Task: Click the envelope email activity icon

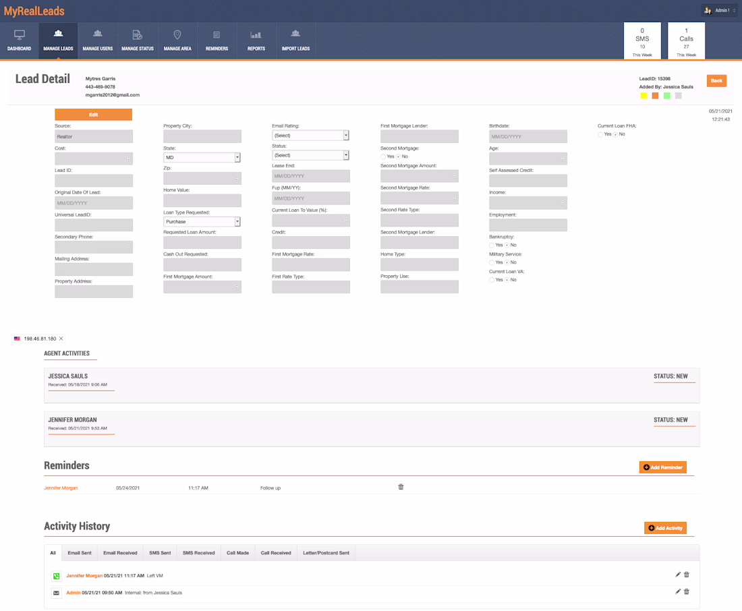Action: (x=56, y=593)
